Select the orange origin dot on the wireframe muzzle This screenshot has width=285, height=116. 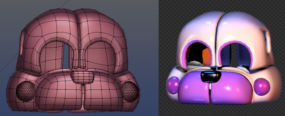(x=81, y=88)
